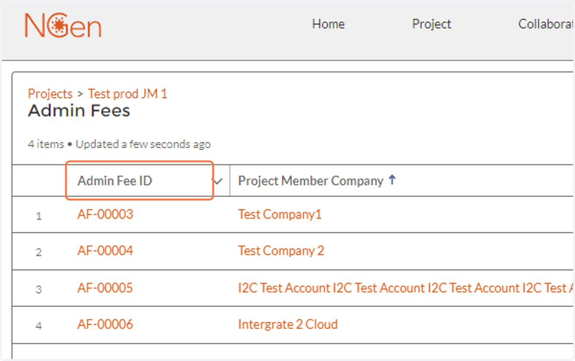Open the Test Company1 link
Screen dimensions: 575x361
(280, 214)
